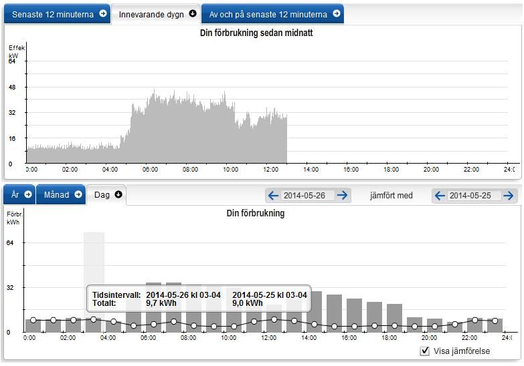Go to previous day before 2014-05-26
This screenshot has width=524, height=366.
[x=273, y=195]
